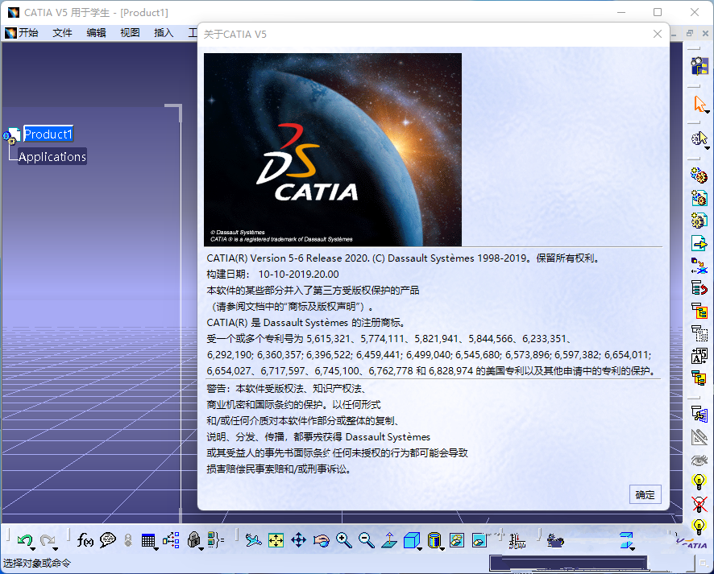Expand the quick view cube dropdown
The width and height of the screenshot is (714, 574).
[419, 549]
